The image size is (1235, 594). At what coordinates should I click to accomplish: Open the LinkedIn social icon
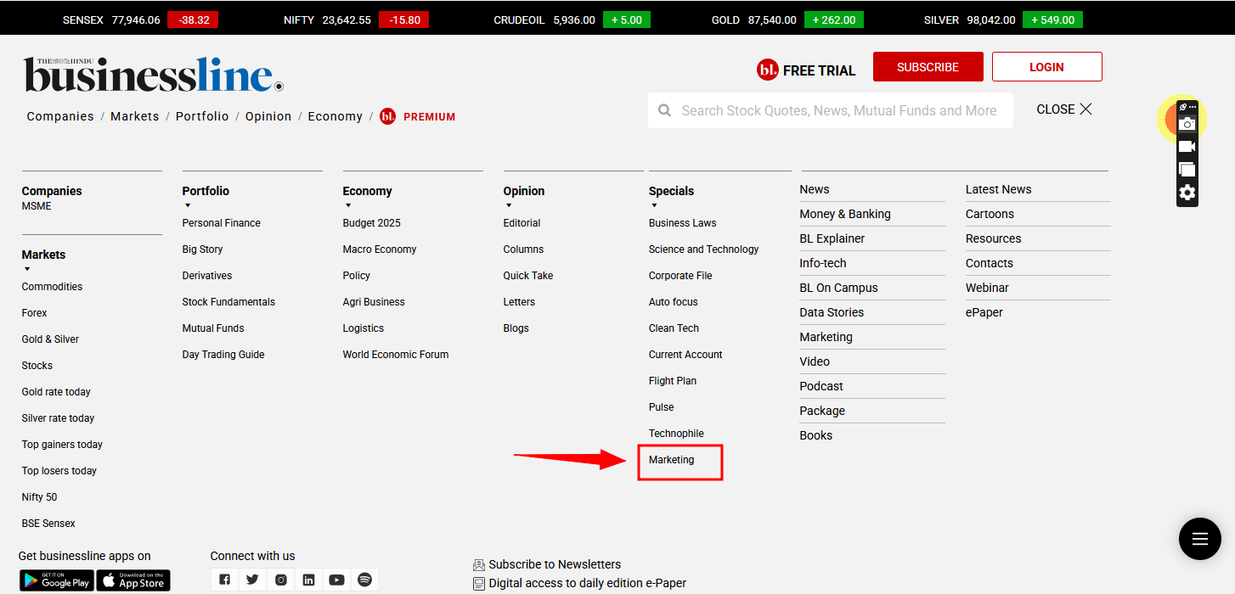pyautogui.click(x=308, y=580)
